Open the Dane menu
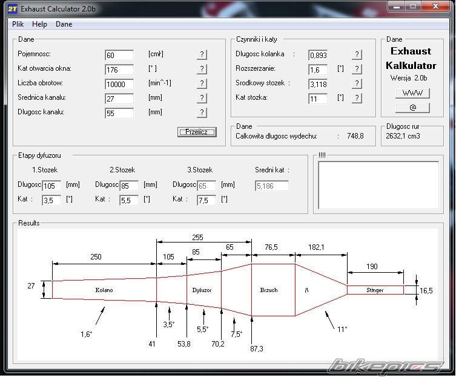 pos(64,24)
